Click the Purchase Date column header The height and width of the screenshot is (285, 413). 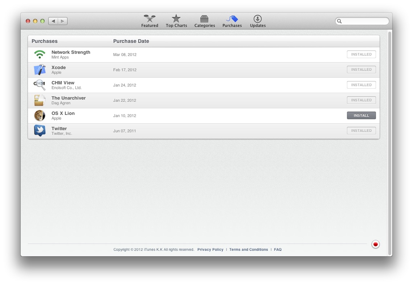coord(131,41)
